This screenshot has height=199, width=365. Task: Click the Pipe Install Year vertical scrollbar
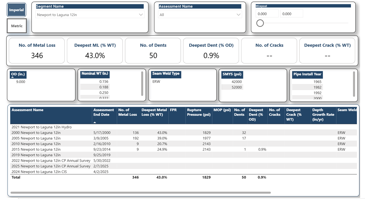pyautogui.click(x=354, y=84)
